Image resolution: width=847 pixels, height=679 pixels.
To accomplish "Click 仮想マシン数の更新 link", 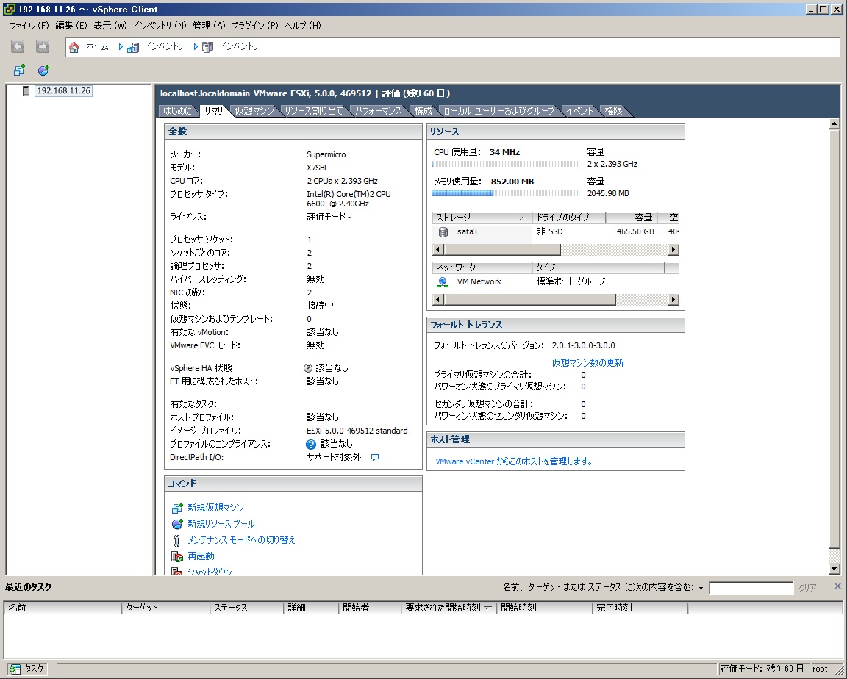I will coord(587,363).
